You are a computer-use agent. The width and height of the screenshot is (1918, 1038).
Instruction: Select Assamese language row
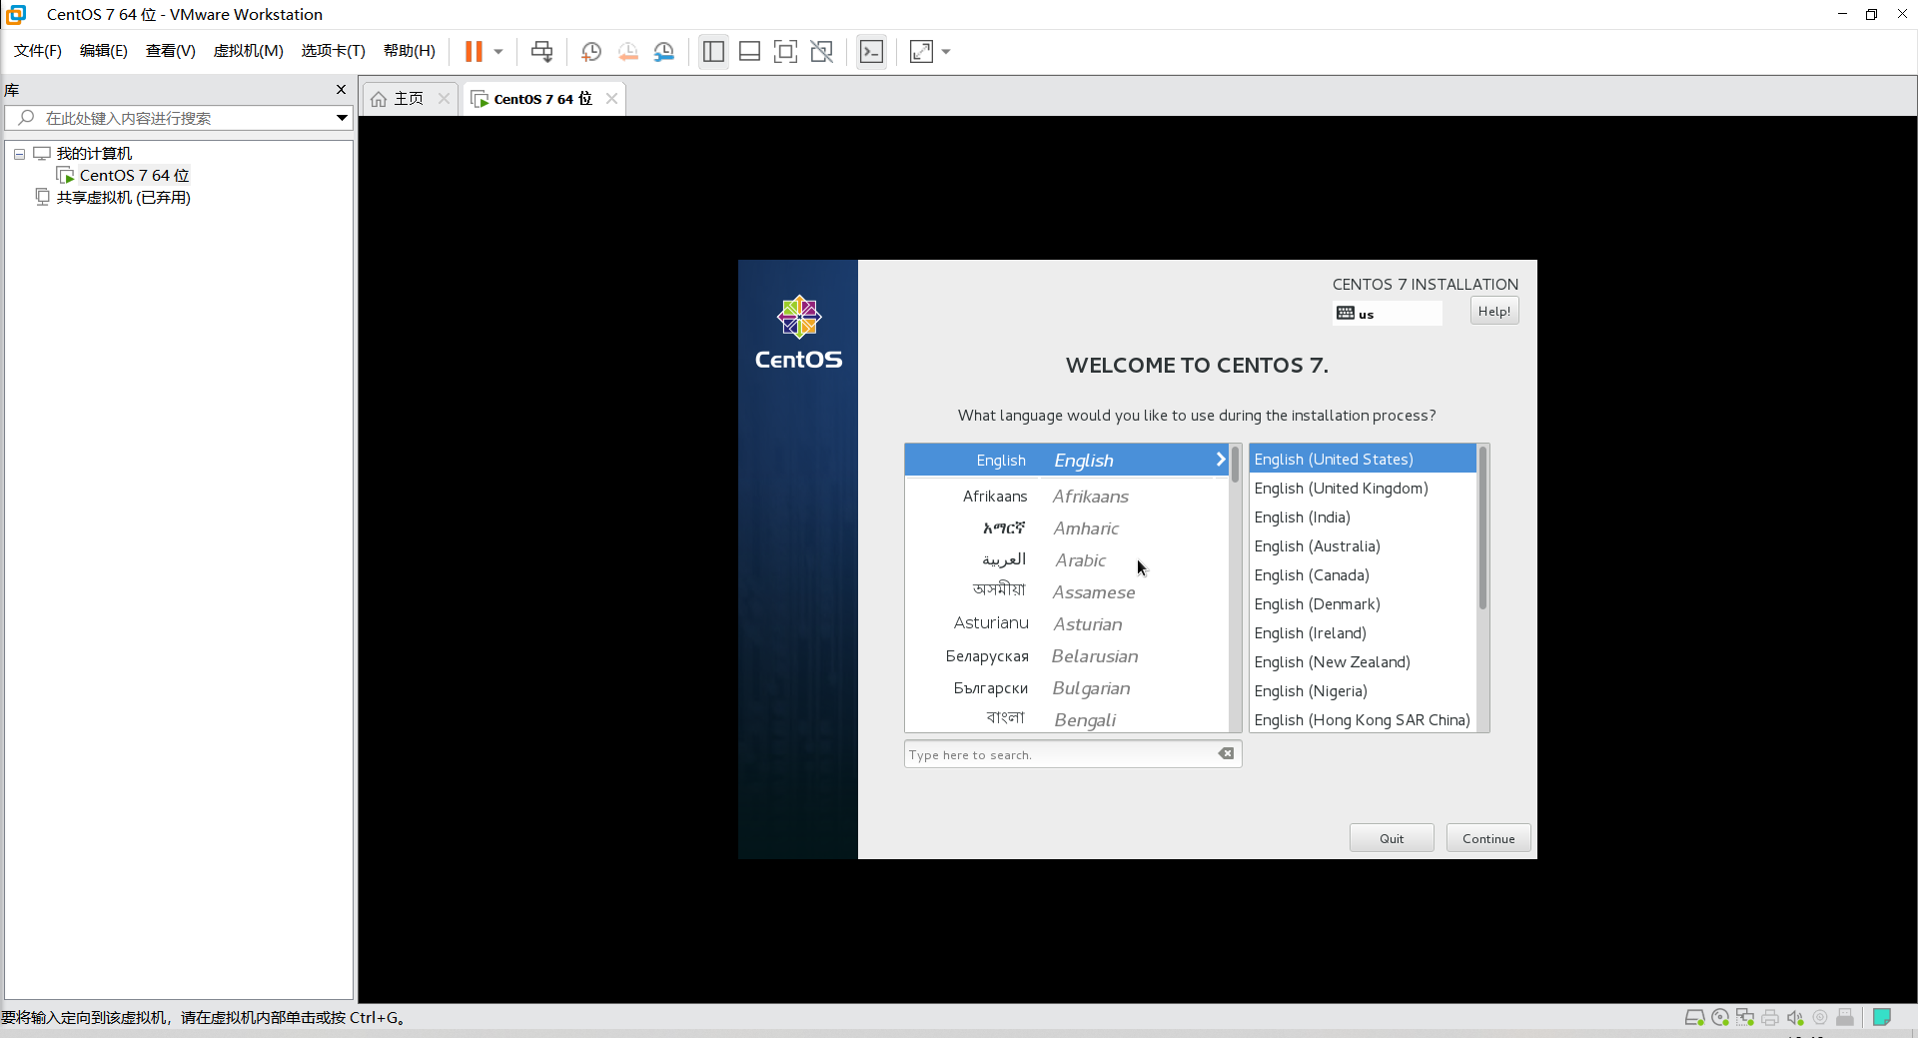coord(1066,592)
